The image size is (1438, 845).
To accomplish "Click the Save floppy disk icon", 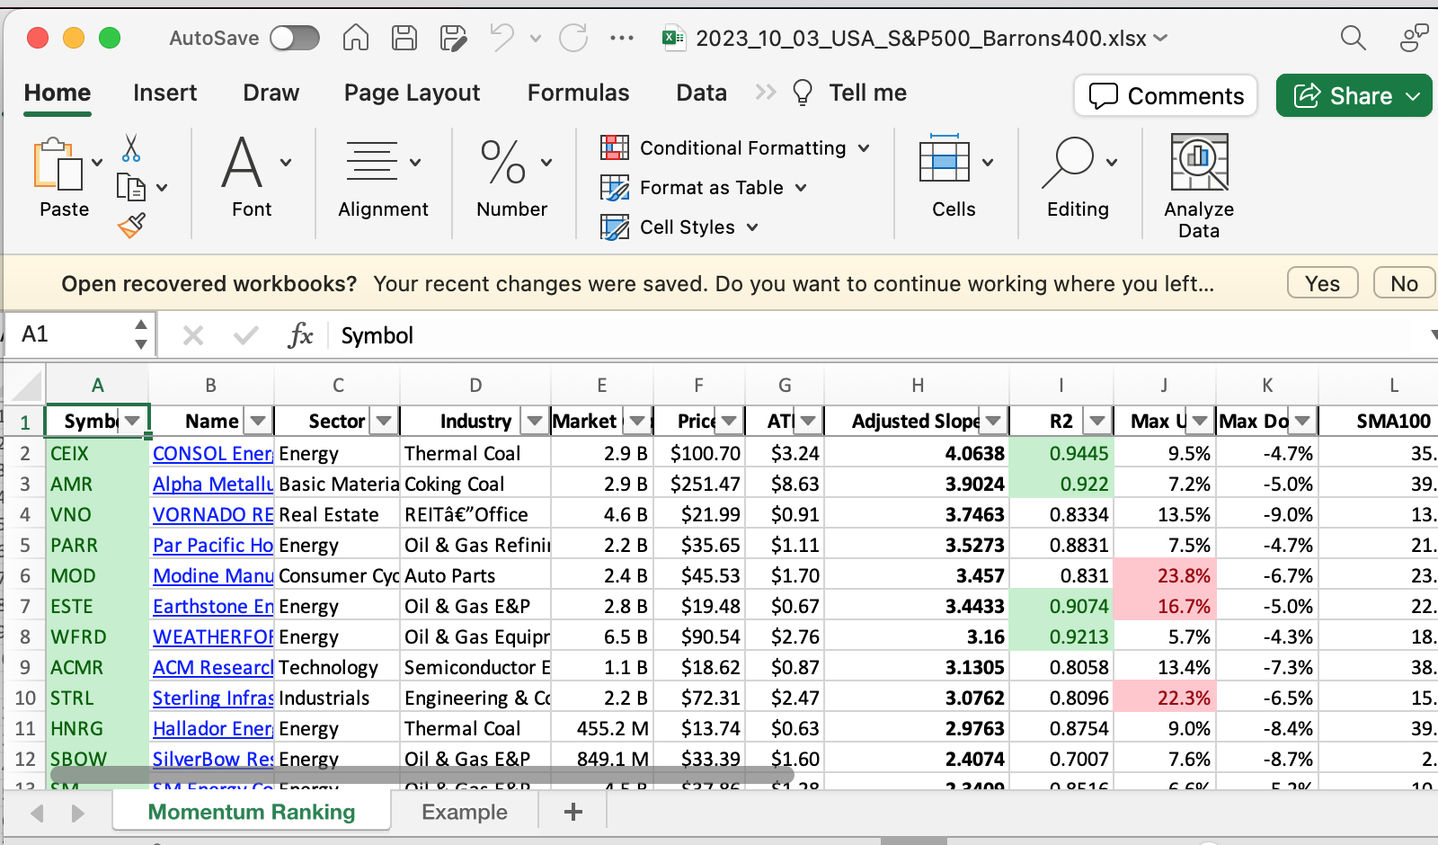I will [404, 38].
